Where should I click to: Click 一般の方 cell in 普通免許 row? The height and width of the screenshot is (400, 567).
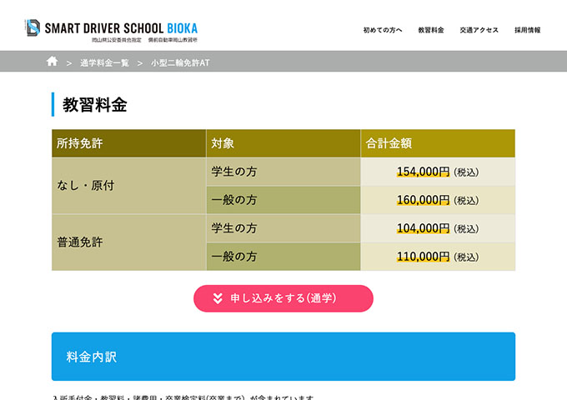[x=283, y=257]
